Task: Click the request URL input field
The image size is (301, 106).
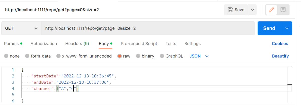Action: pos(148,28)
